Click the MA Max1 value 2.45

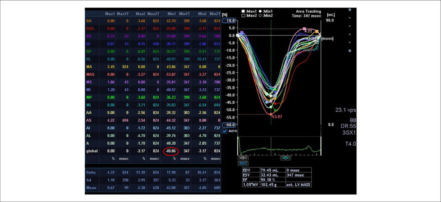pyautogui.click(x=112, y=67)
